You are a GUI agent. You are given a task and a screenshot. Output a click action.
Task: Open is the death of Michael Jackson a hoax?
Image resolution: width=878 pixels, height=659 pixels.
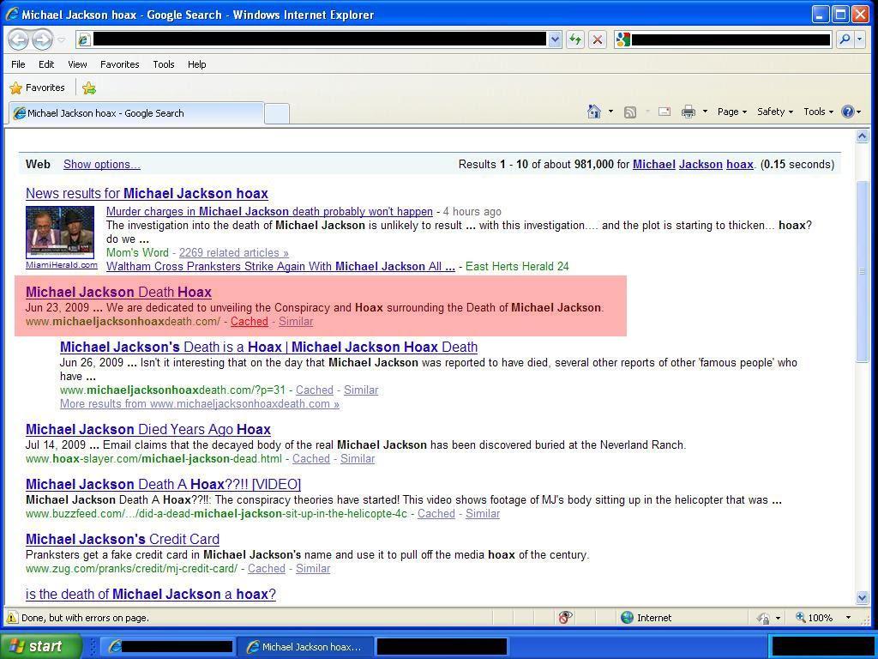tap(151, 594)
